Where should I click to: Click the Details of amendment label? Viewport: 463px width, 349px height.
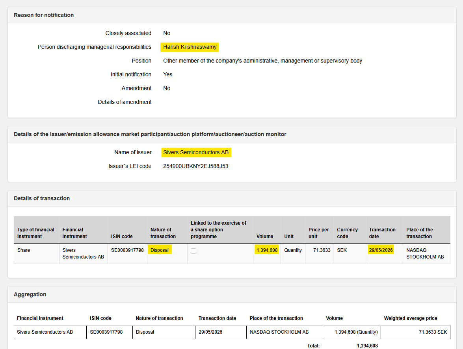coord(125,102)
